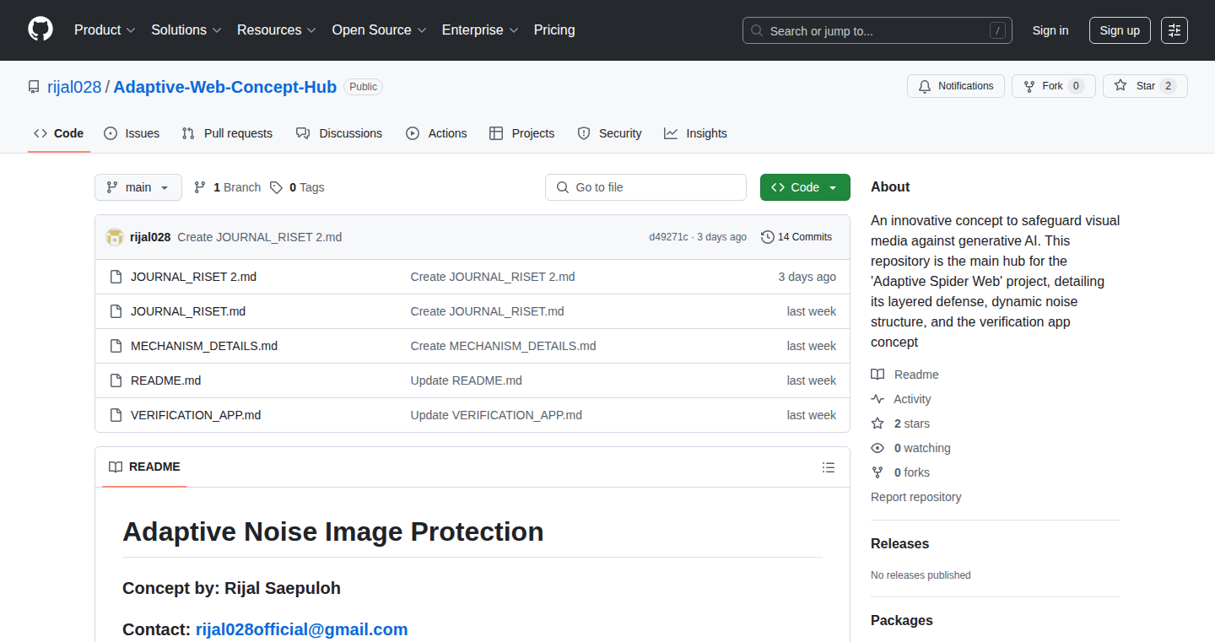The height and width of the screenshot is (642, 1215).
Task: Click the file icon beside MECHANISM_DETAILS.md
Action: 116,346
